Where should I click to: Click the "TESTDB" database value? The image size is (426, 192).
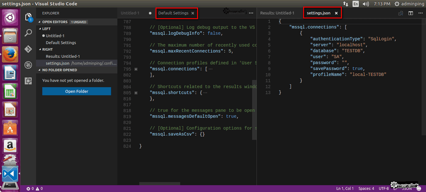[x=353, y=51]
